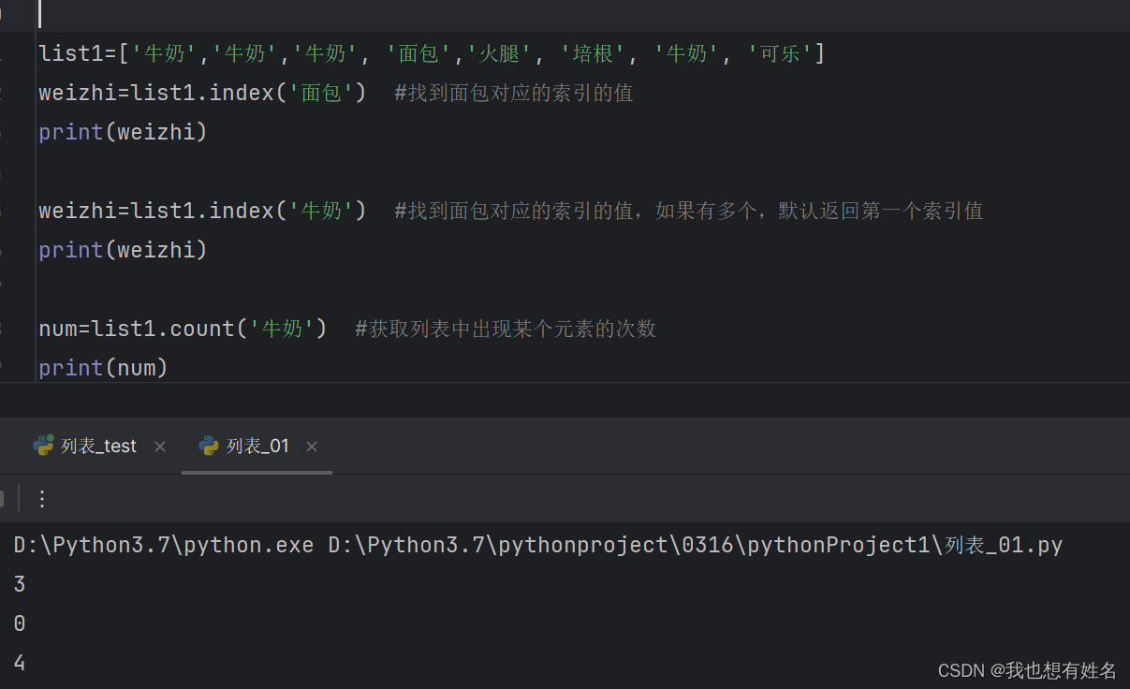
Task: Open the three-dot options menu in run panel
Action: 41,498
